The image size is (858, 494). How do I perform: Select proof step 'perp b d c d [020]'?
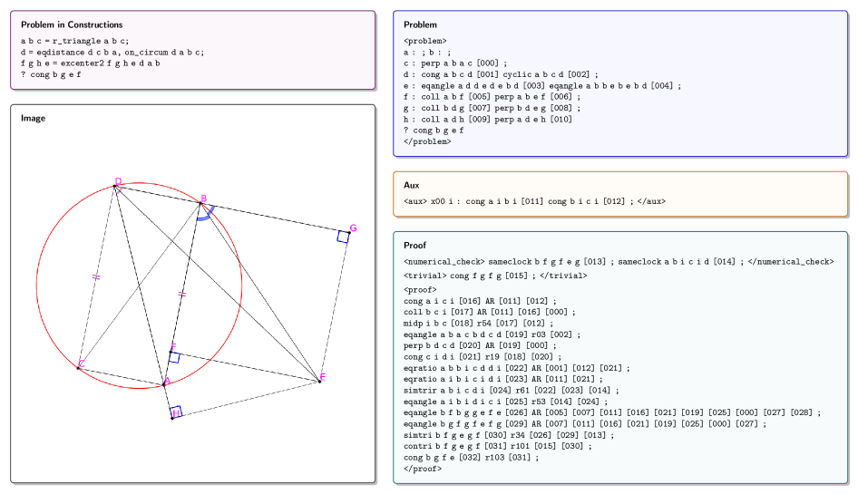(480, 345)
